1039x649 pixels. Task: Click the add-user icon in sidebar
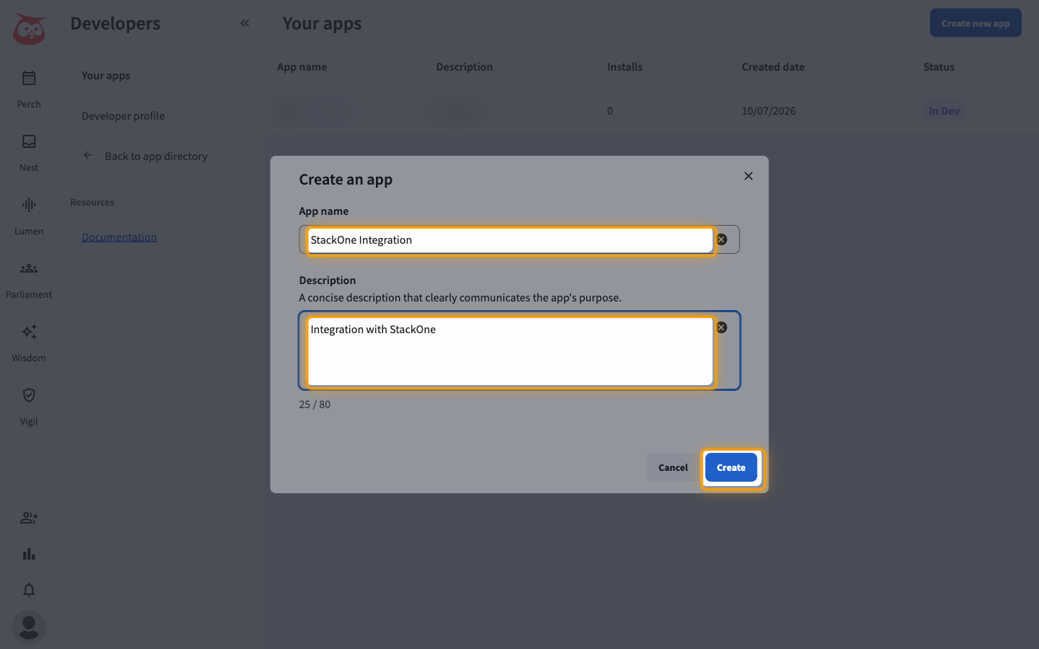29,518
